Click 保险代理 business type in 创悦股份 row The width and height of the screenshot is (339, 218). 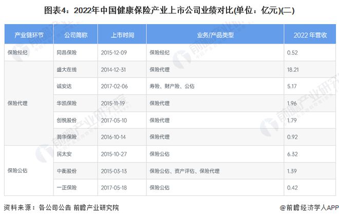[160, 120]
